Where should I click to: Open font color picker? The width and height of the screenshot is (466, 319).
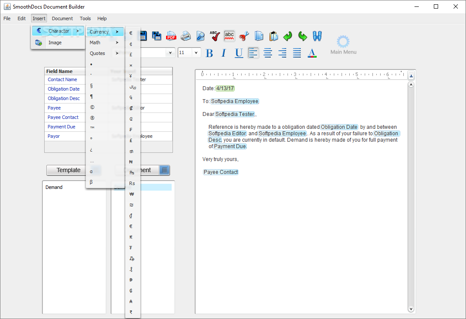pyautogui.click(x=312, y=53)
